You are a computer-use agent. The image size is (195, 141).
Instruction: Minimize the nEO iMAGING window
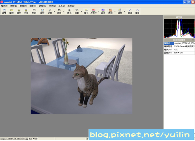(x=185, y=2)
